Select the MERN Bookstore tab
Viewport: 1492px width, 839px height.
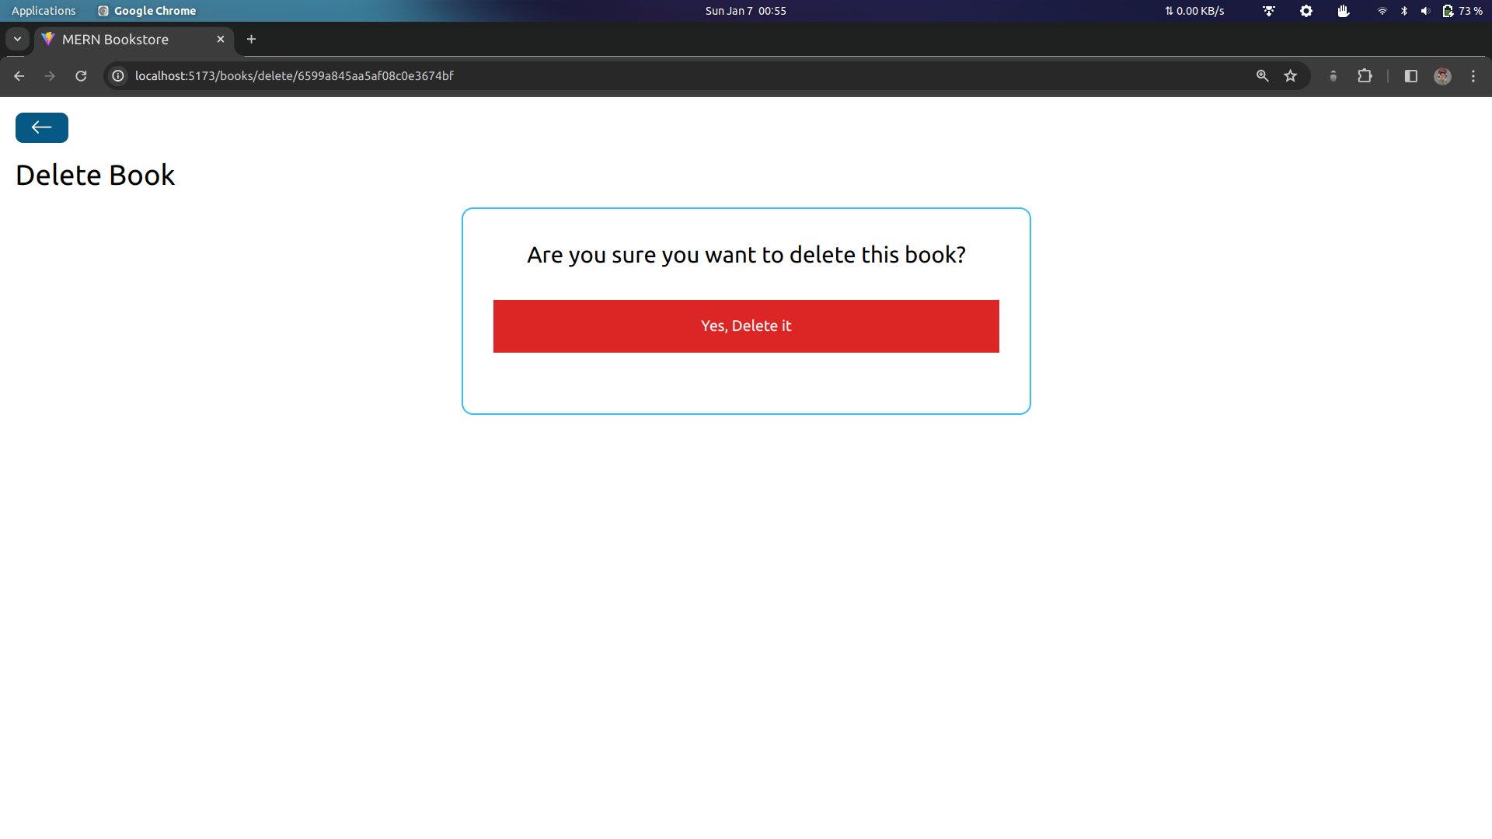(124, 39)
